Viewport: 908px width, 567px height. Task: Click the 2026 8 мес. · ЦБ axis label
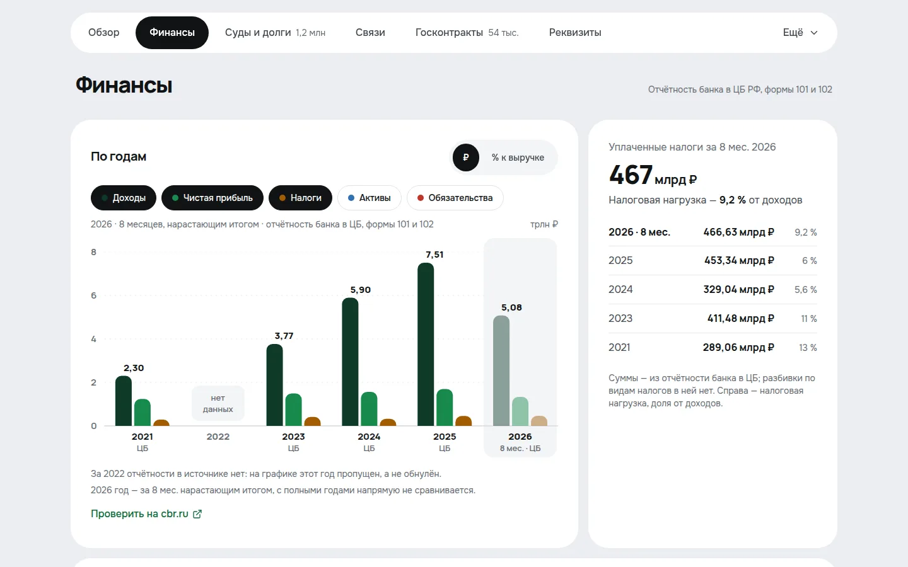(x=520, y=442)
